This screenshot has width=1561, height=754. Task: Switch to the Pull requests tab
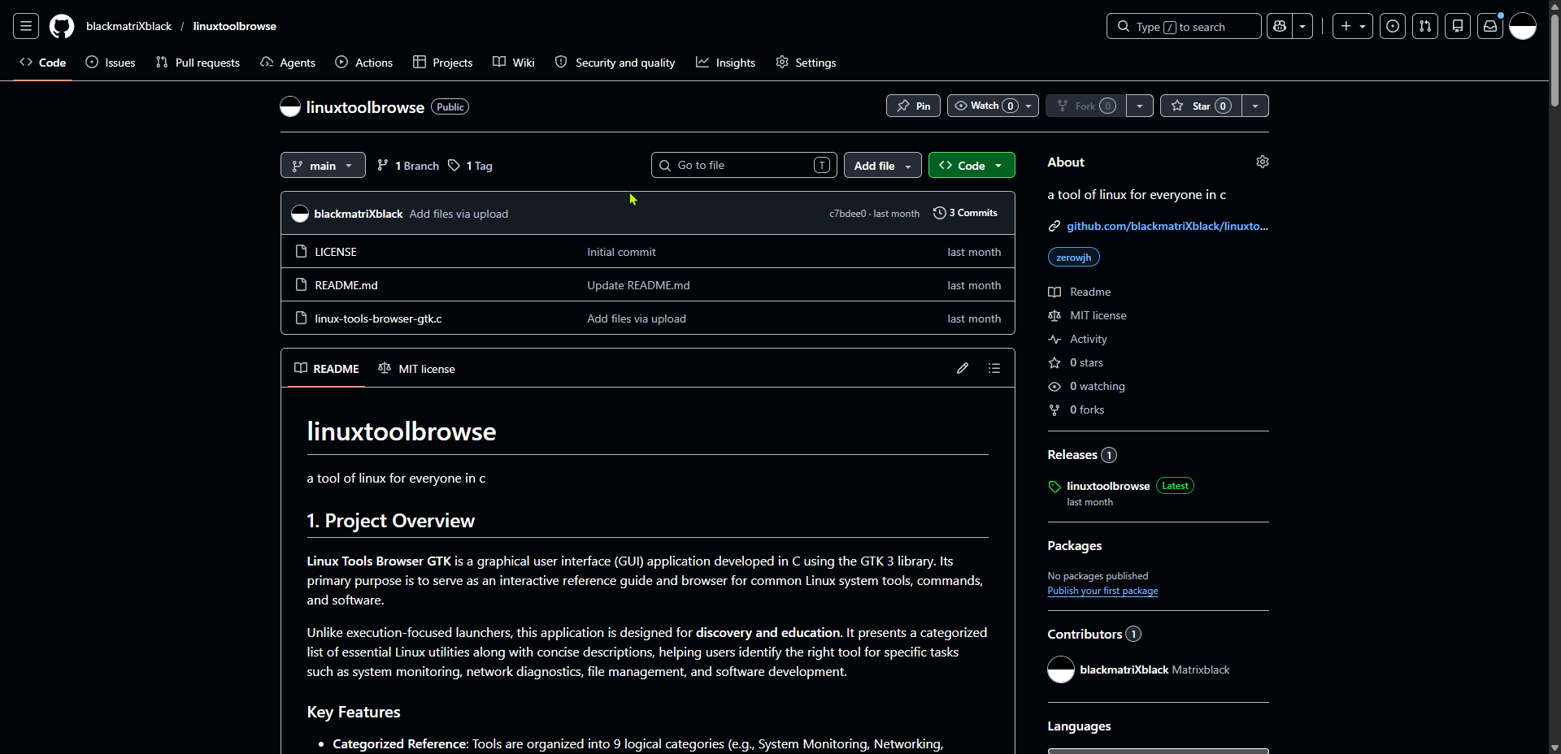tap(198, 63)
